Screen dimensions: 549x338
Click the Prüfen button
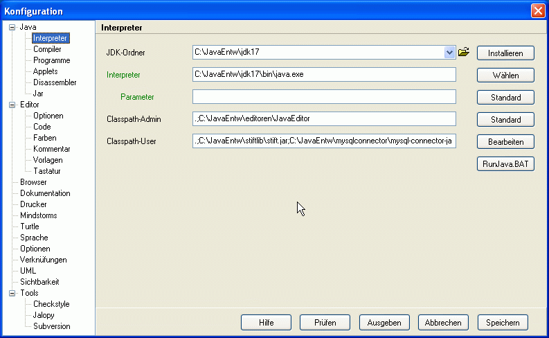click(325, 323)
